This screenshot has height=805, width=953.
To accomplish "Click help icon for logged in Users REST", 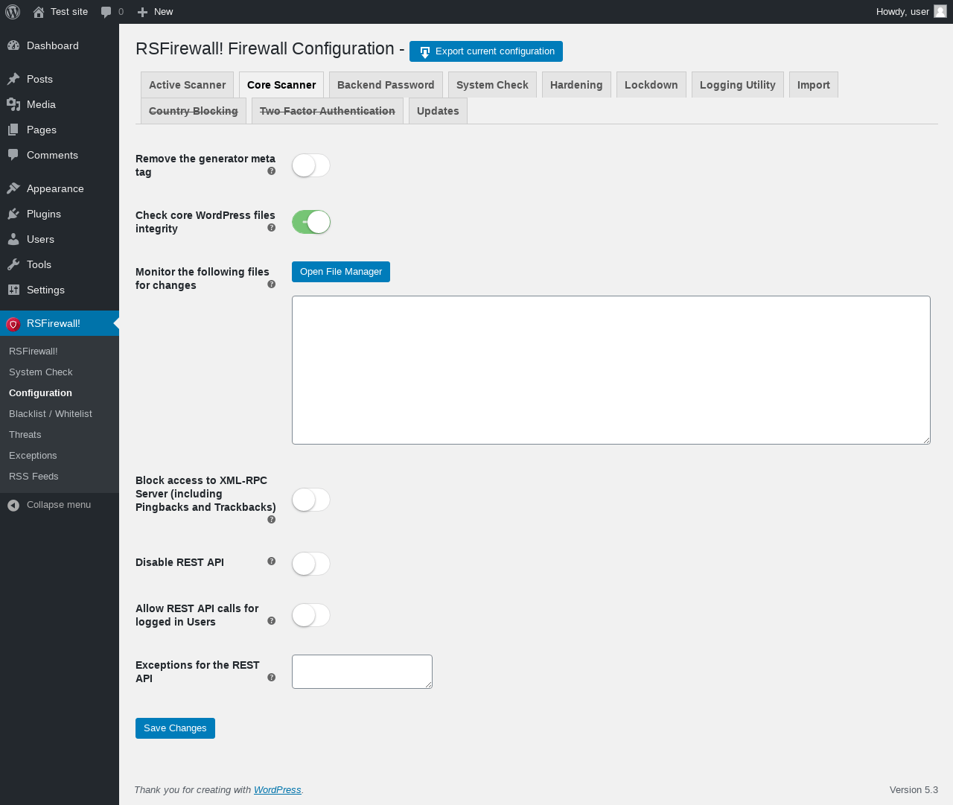I will point(272,621).
